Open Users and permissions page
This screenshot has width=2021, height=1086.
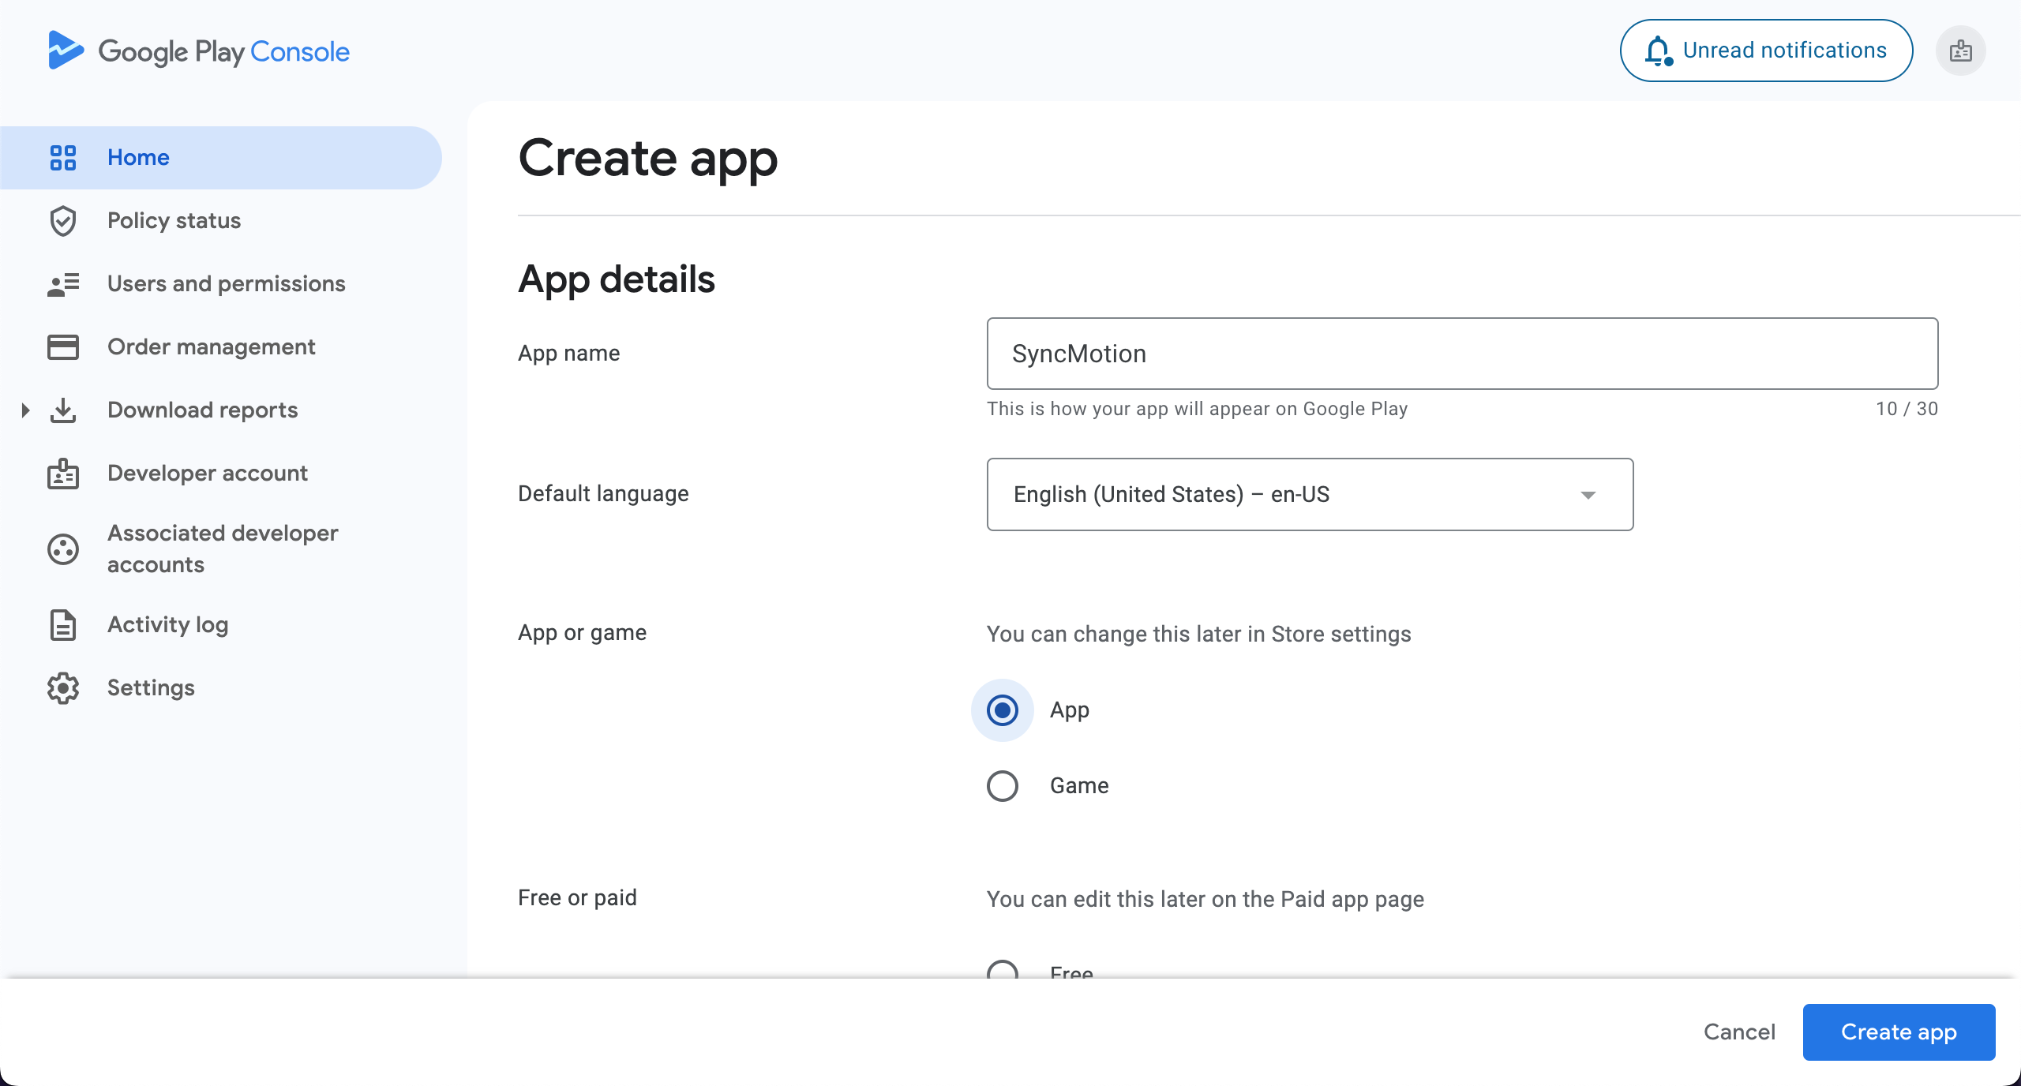pyautogui.click(x=221, y=284)
